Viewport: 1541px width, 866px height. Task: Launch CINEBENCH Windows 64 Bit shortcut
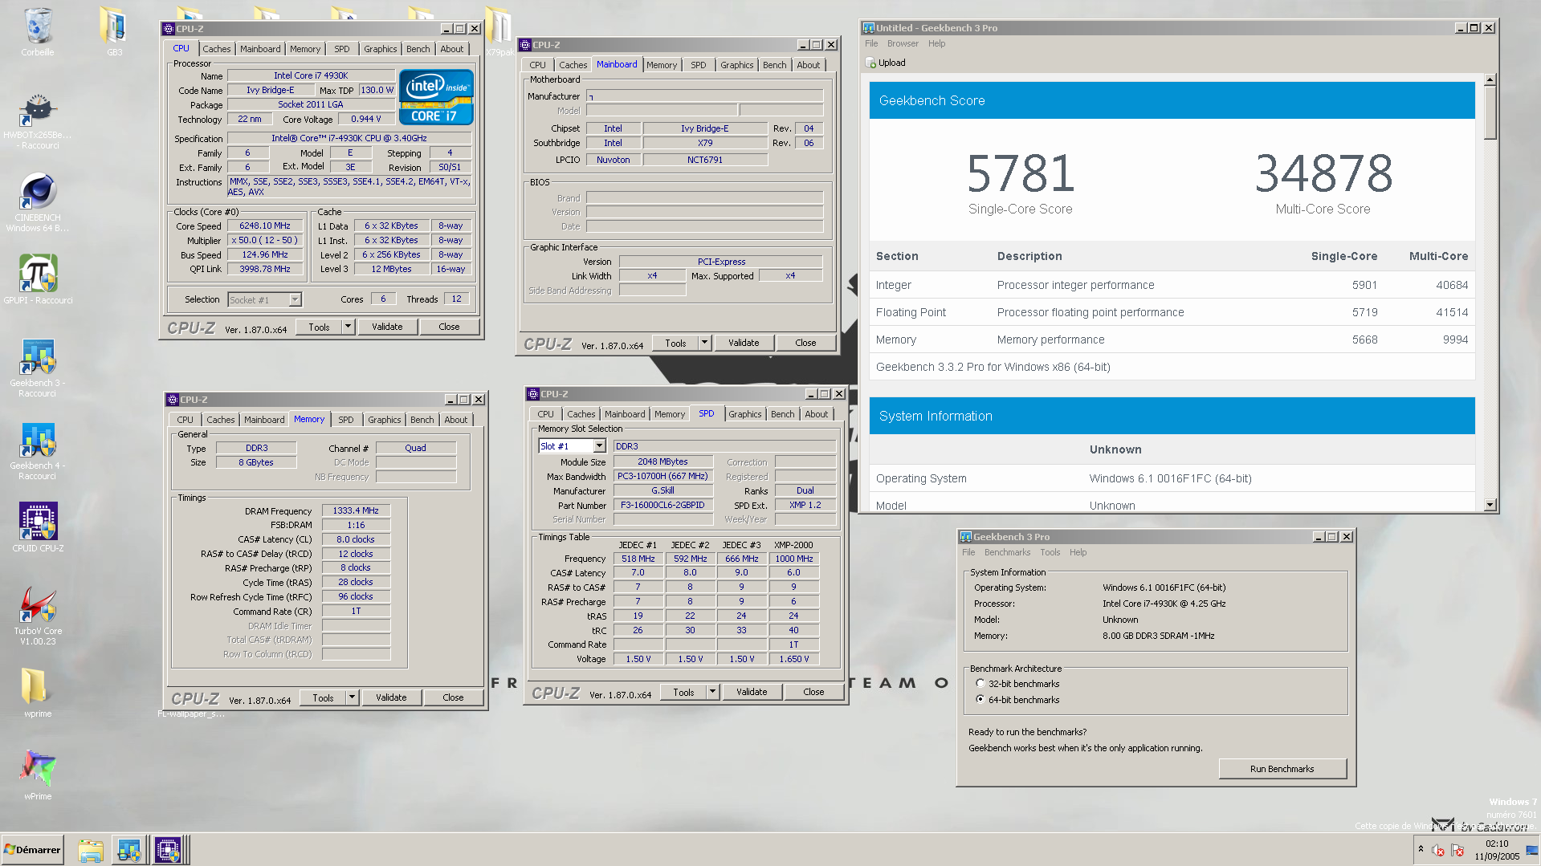point(38,193)
